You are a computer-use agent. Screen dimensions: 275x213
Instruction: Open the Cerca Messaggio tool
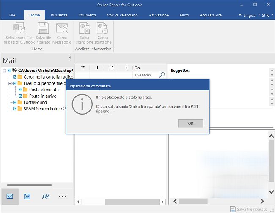coord(62,28)
